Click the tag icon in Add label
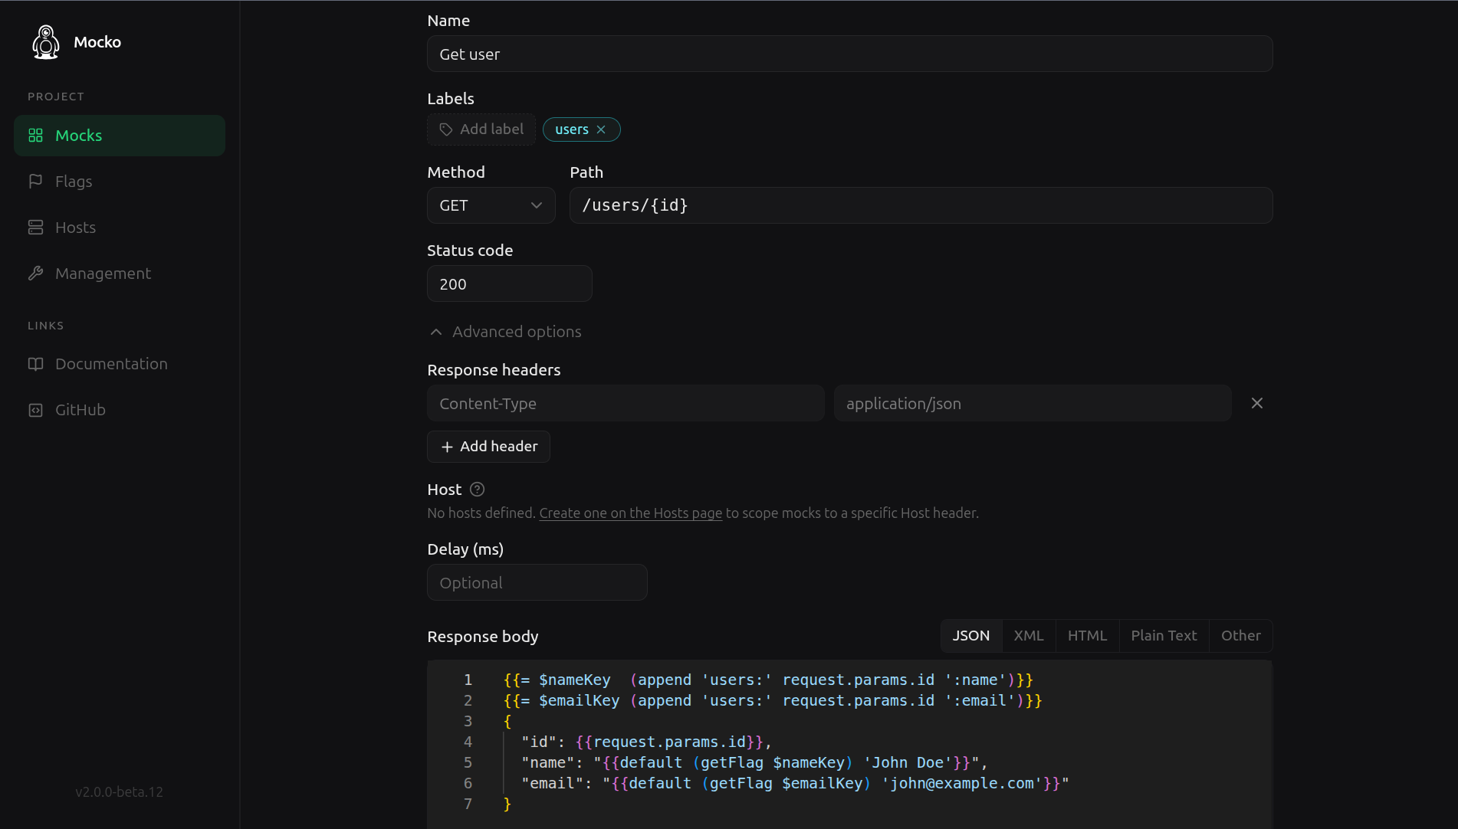The height and width of the screenshot is (829, 1458). pos(446,129)
